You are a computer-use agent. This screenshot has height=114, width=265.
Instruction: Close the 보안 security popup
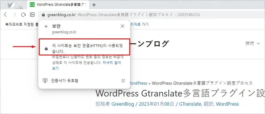click(x=122, y=26)
